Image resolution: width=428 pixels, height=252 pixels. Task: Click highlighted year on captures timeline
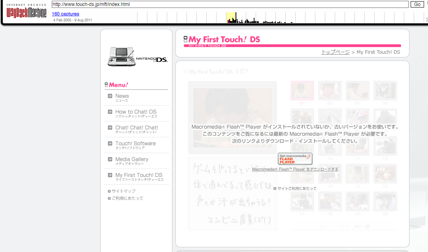(231, 17)
